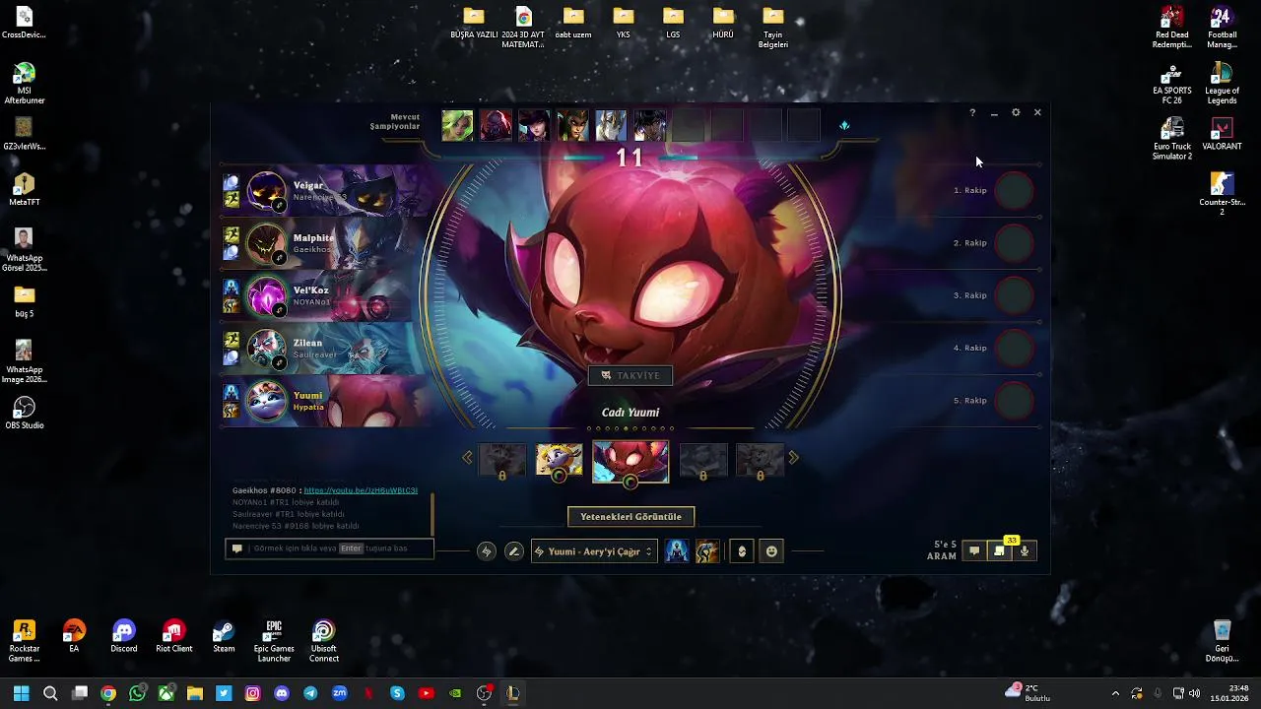Click the '1. Rakip' enemy slot
Image resolution: width=1261 pixels, height=709 pixels.
tap(994, 191)
